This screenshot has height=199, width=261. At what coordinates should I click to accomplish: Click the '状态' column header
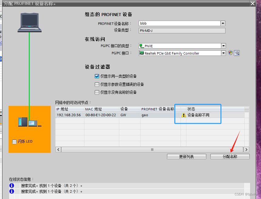coord(215,109)
